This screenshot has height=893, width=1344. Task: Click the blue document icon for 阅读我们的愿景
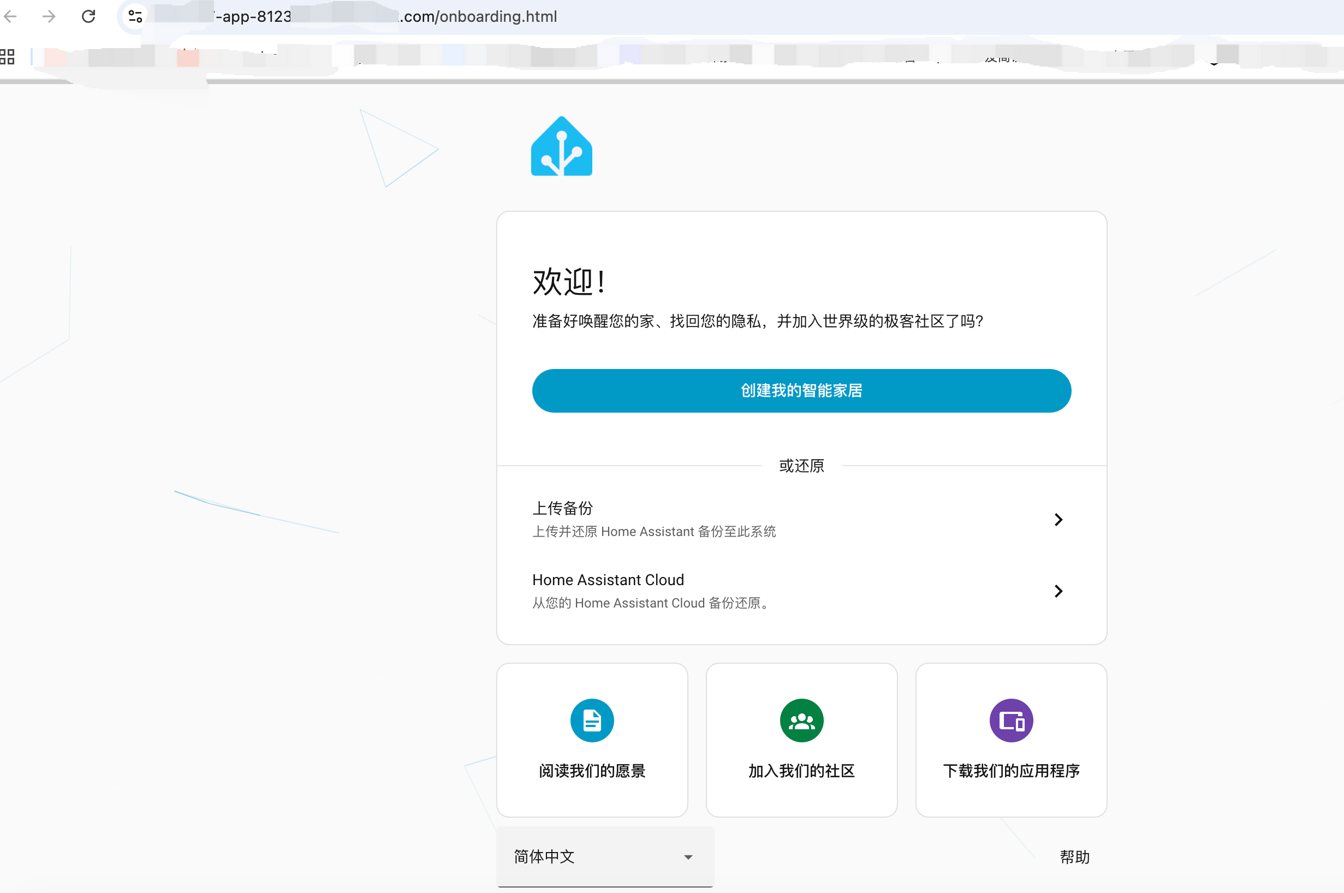pyautogui.click(x=592, y=721)
